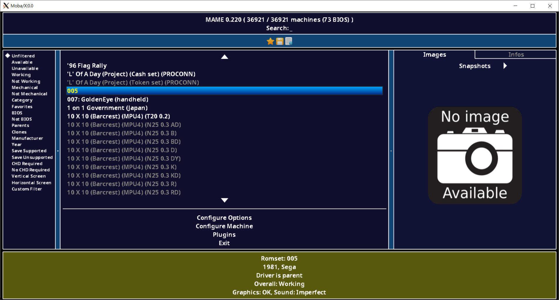This screenshot has width=559, height=300.
Task: Switch to the Images tab
Action: click(x=434, y=55)
